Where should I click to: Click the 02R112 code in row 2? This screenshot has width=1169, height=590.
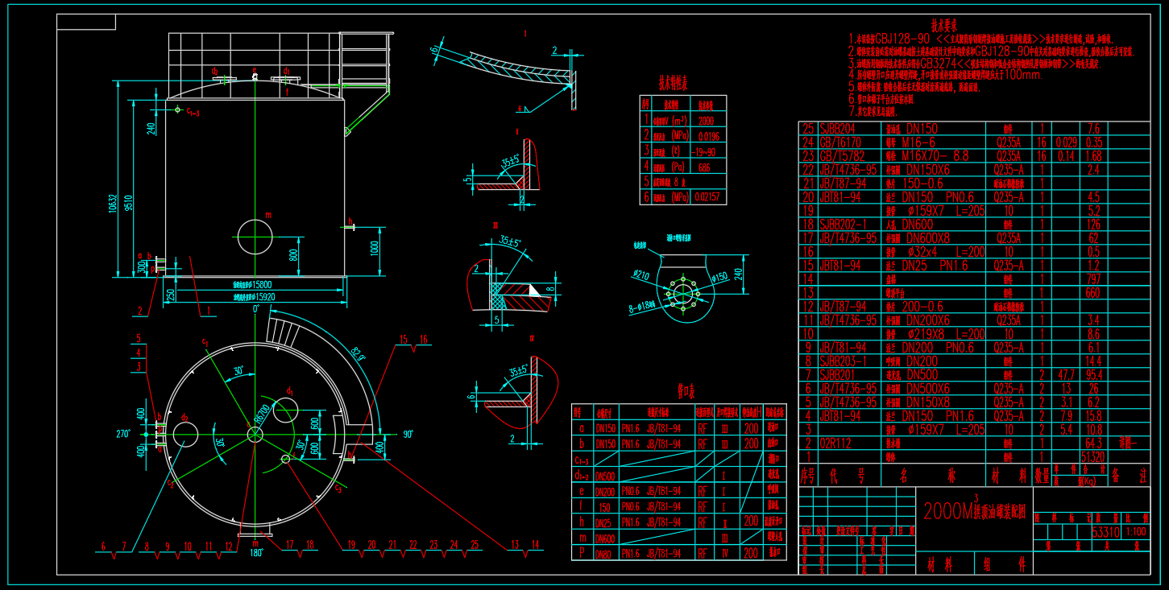(834, 443)
